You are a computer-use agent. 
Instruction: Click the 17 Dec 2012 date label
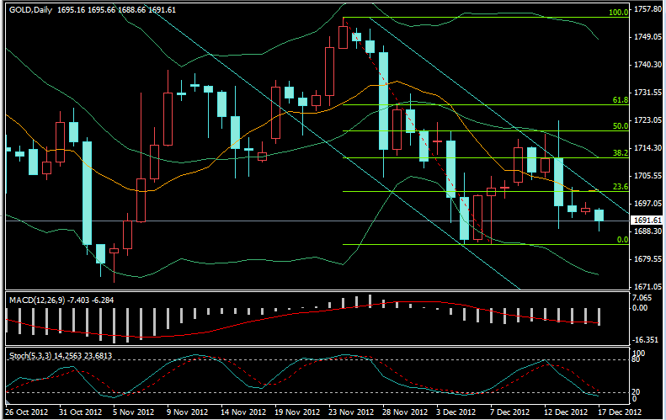[x=620, y=412]
